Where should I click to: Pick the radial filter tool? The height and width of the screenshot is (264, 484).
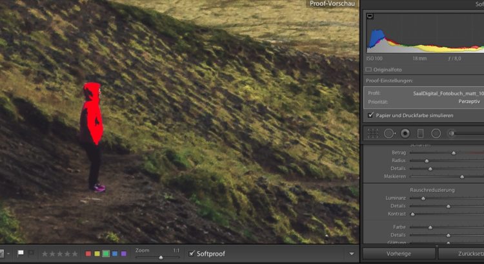pyautogui.click(x=436, y=133)
